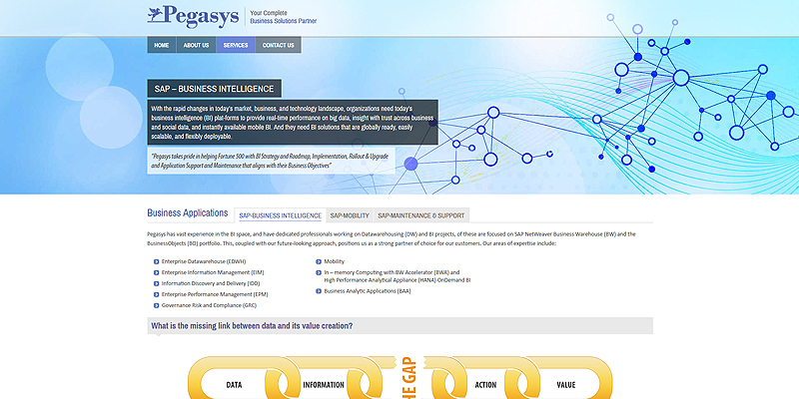Open the CONTACT US page
Image resolution: width=799 pixels, height=399 pixels.
(279, 45)
